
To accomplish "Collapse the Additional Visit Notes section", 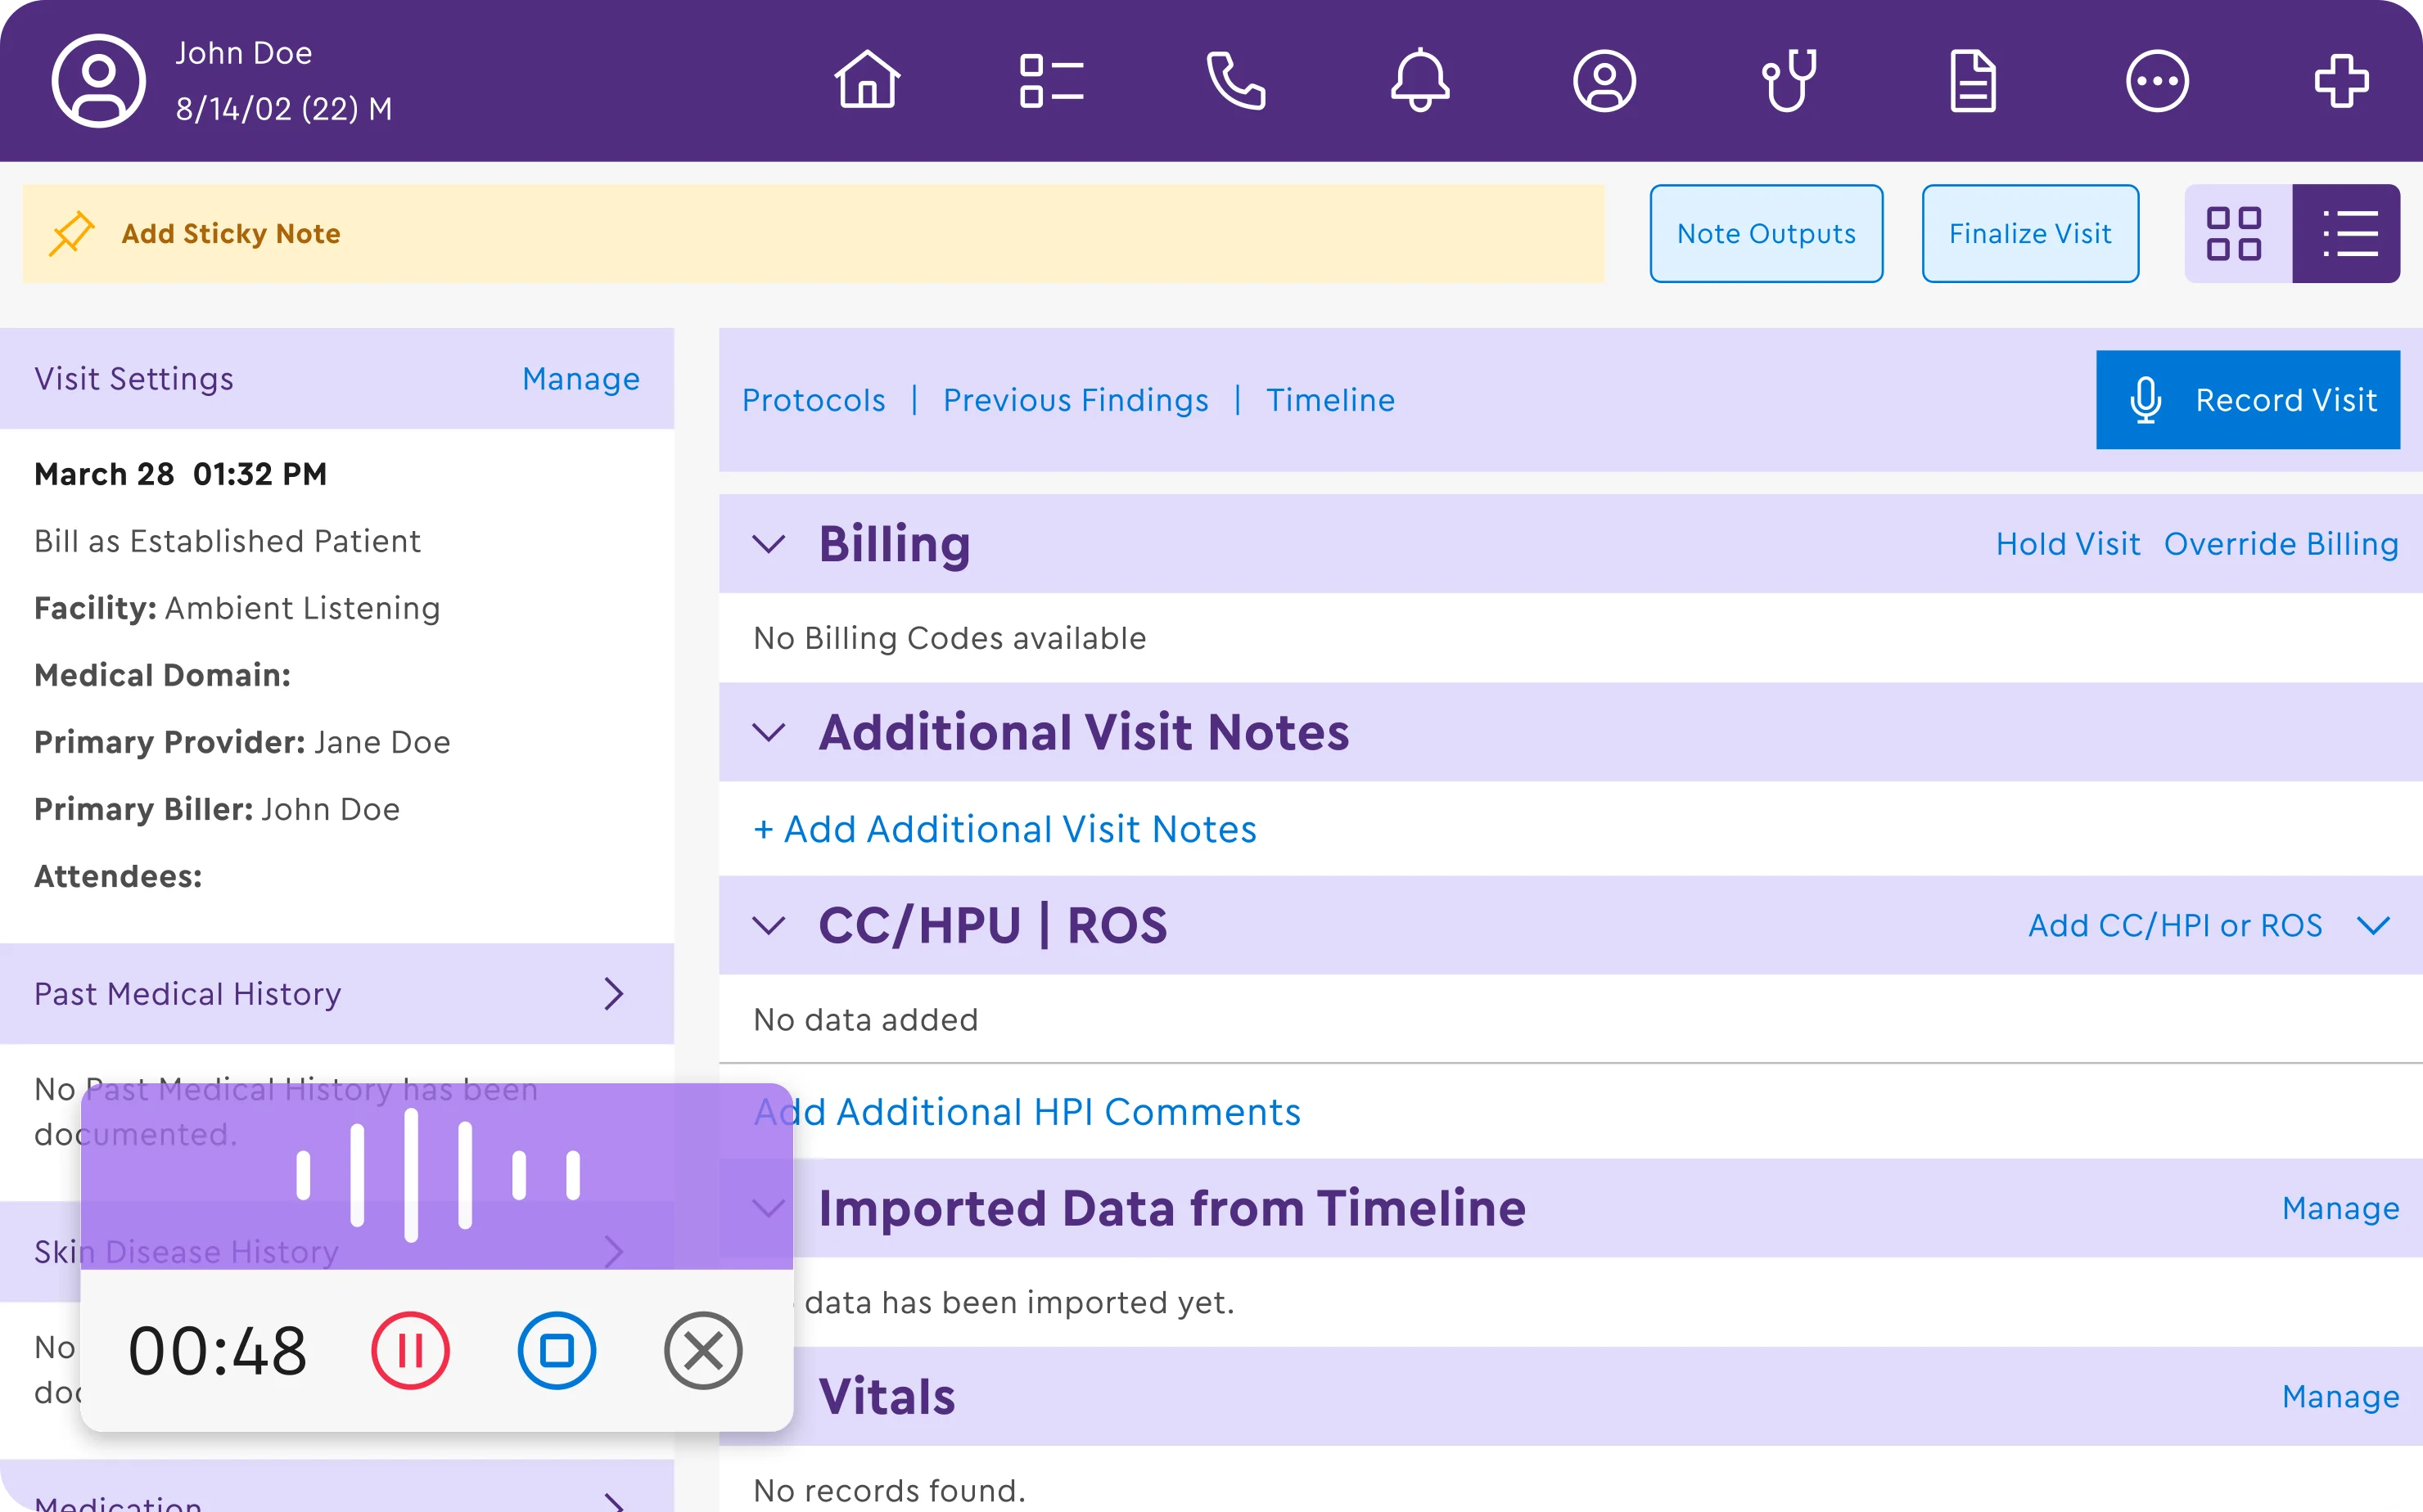I will [769, 732].
